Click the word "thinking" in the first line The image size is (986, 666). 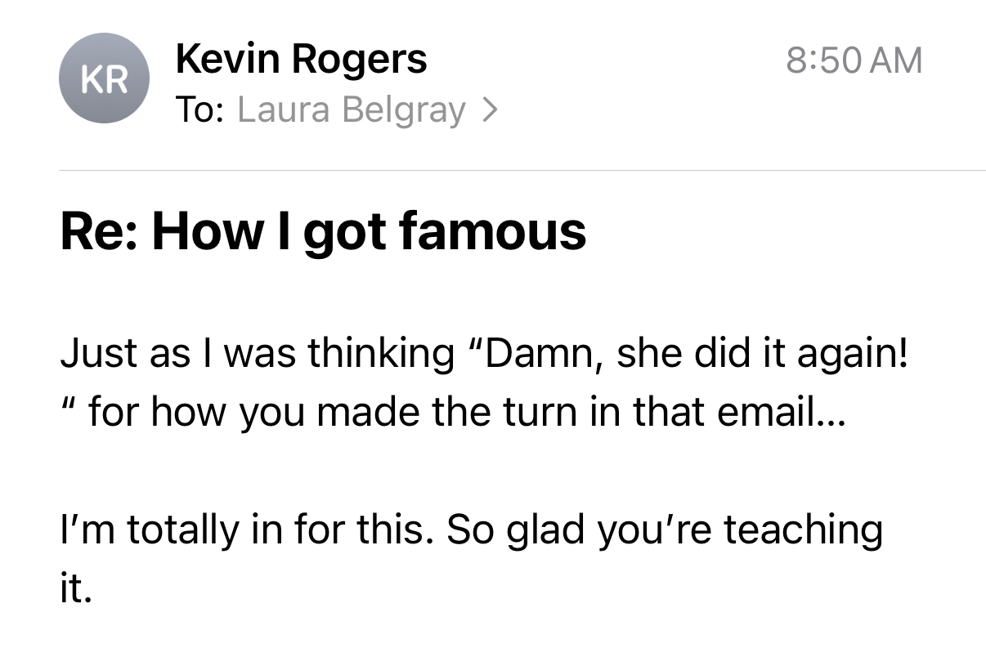click(381, 355)
